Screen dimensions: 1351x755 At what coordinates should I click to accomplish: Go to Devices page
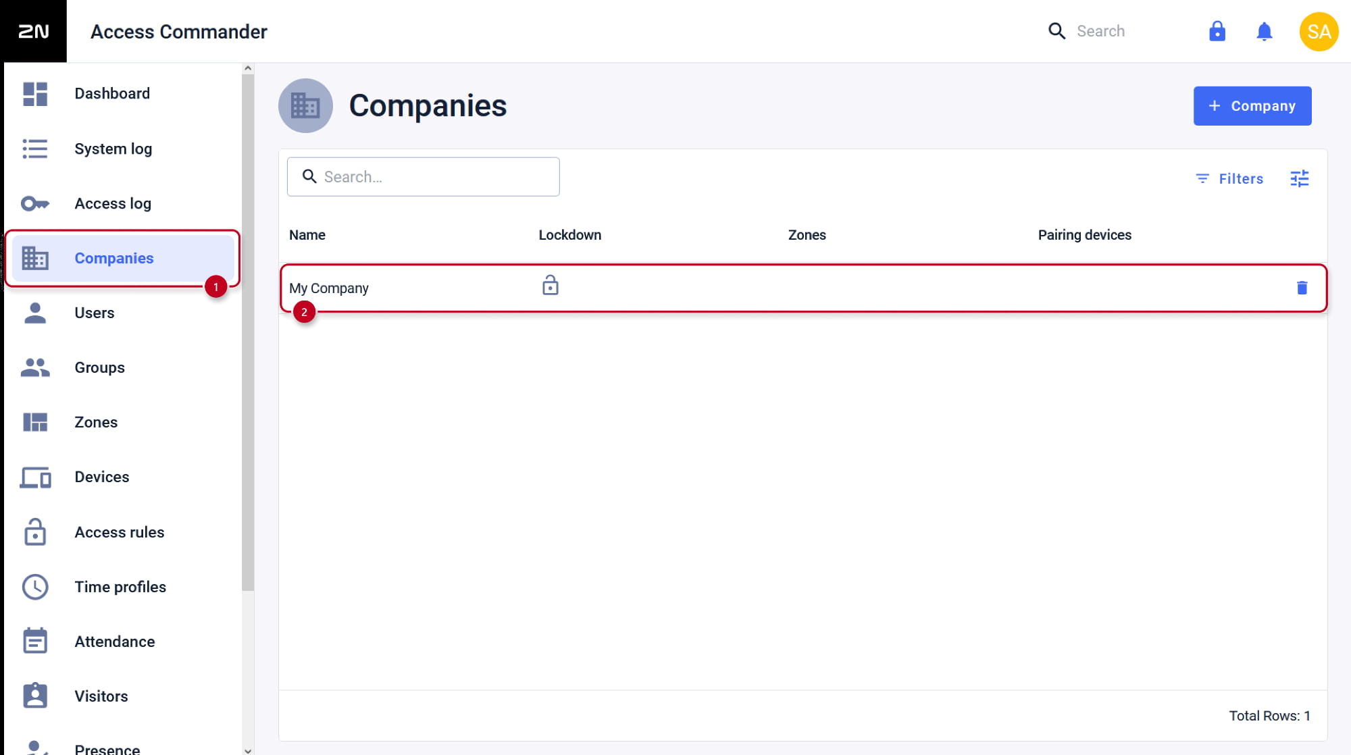click(123, 477)
